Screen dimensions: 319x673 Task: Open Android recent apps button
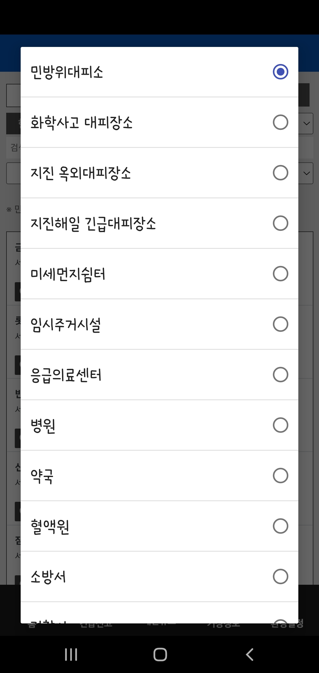(71, 654)
